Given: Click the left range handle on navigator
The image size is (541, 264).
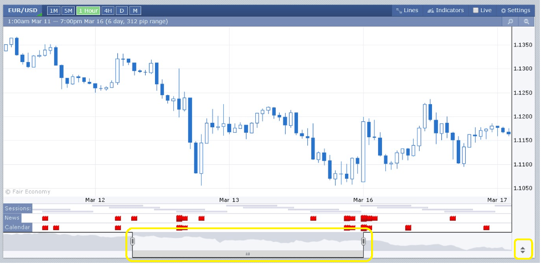Looking at the screenshot, I should click(x=132, y=241).
